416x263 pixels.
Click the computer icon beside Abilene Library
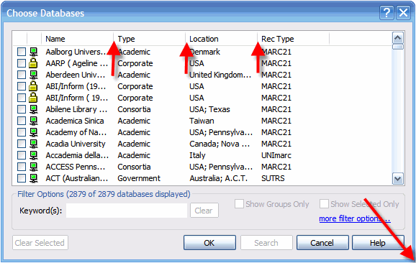click(x=33, y=109)
